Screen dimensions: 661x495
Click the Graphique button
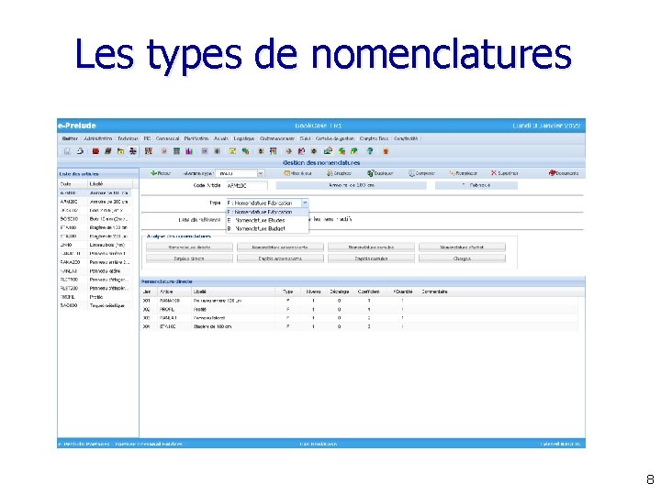[x=339, y=173]
